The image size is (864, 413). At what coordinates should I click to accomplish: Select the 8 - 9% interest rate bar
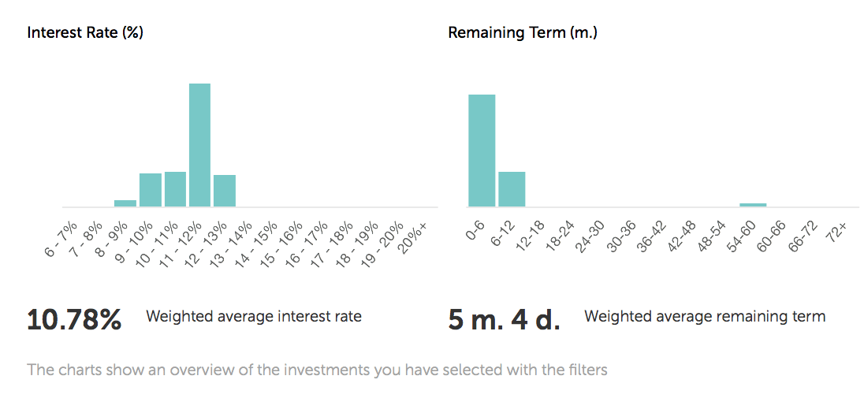coord(125,203)
